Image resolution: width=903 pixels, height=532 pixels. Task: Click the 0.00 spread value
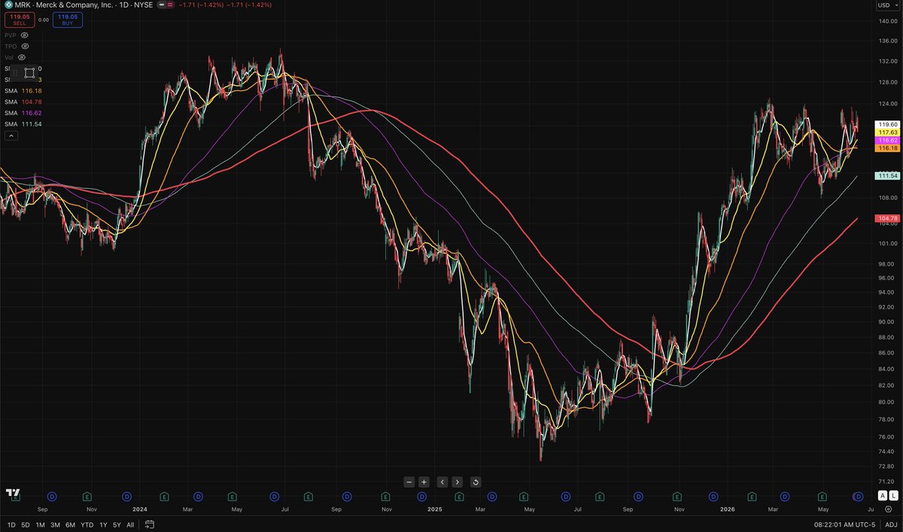coord(44,20)
